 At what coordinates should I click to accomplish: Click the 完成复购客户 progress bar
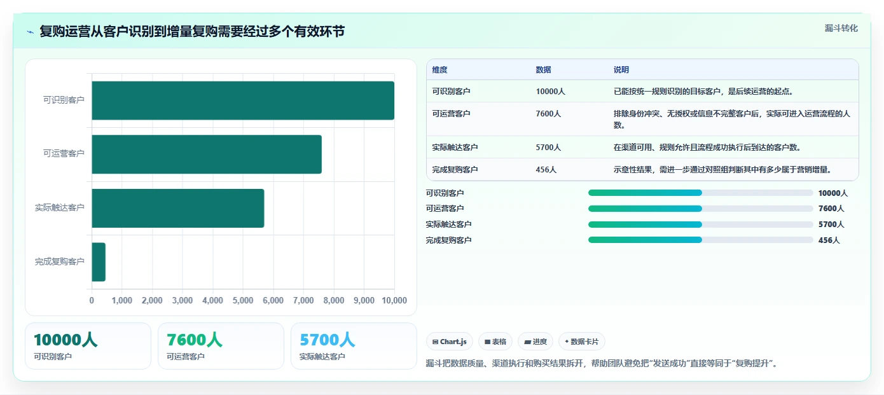(x=701, y=240)
